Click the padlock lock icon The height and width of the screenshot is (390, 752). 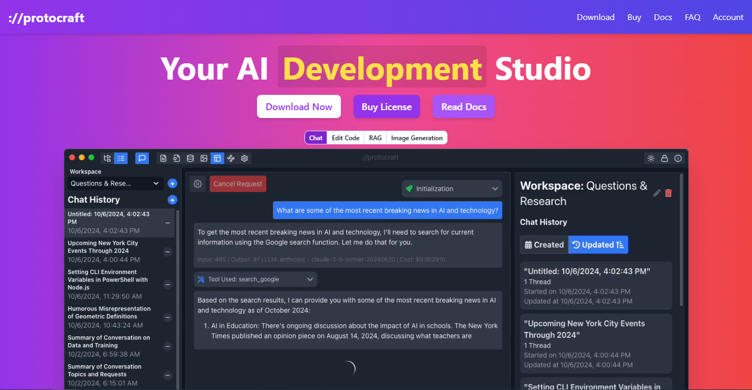[664, 158]
